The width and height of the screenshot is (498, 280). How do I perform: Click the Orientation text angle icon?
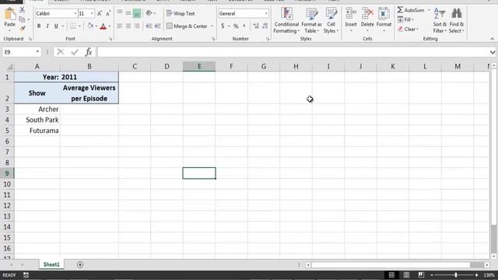pyautogui.click(x=149, y=13)
